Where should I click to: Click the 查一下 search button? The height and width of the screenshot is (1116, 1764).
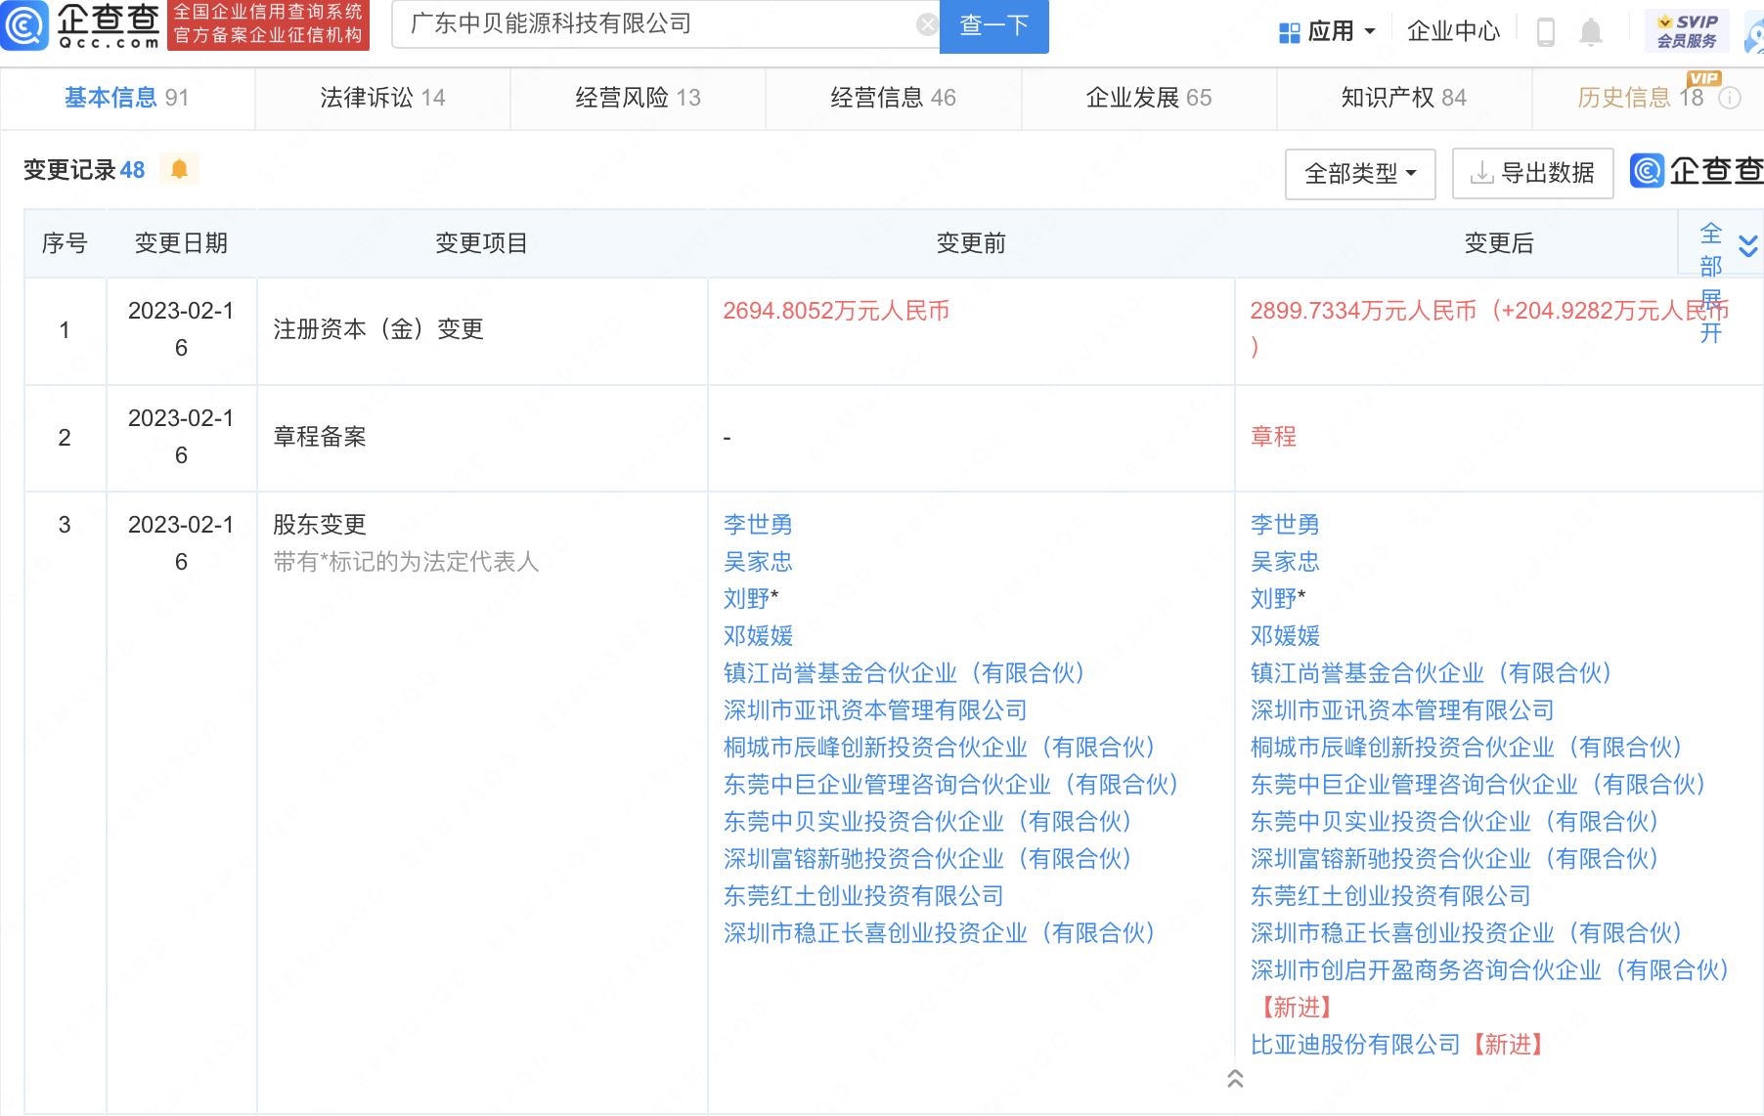[994, 26]
